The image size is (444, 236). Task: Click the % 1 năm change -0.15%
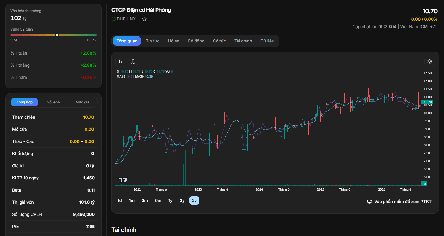coord(89,77)
